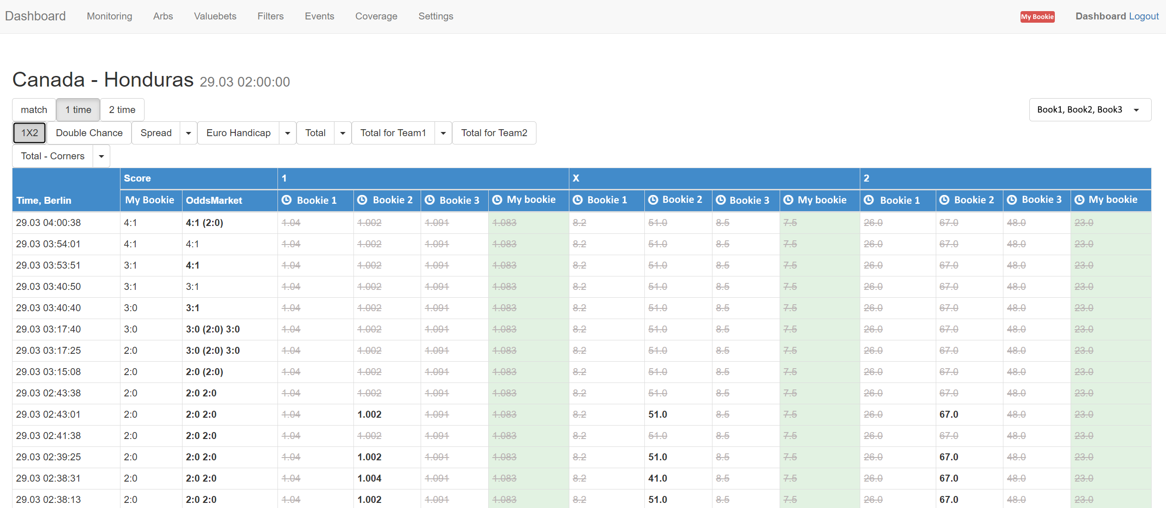Open the Arbs menu

[163, 16]
